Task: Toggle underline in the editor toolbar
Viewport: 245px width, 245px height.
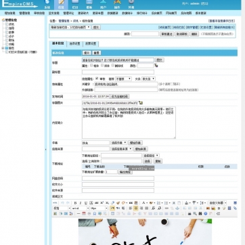Action: tap(86, 203)
